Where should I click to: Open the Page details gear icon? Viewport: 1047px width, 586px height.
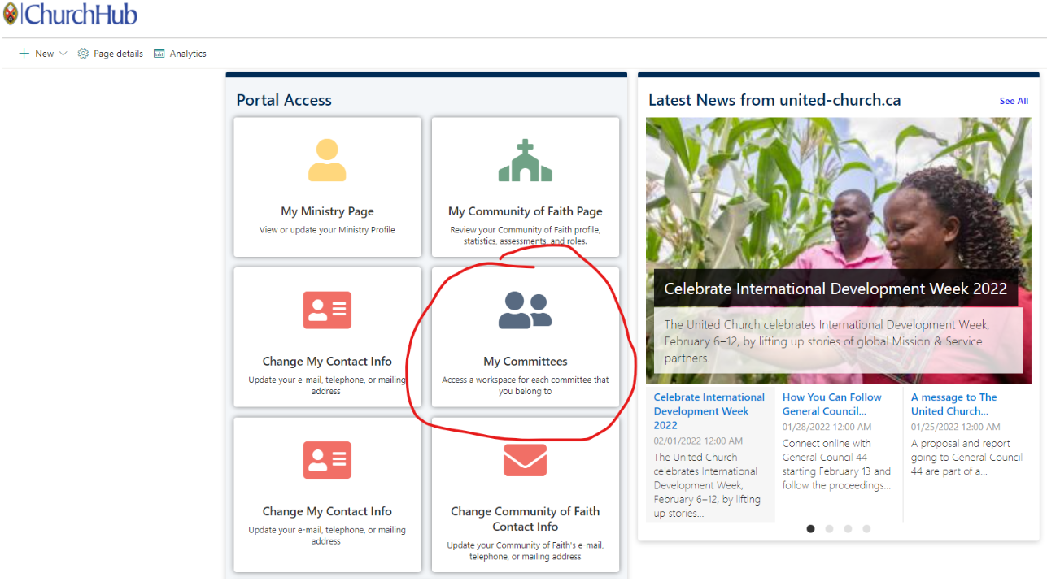pyautogui.click(x=83, y=54)
